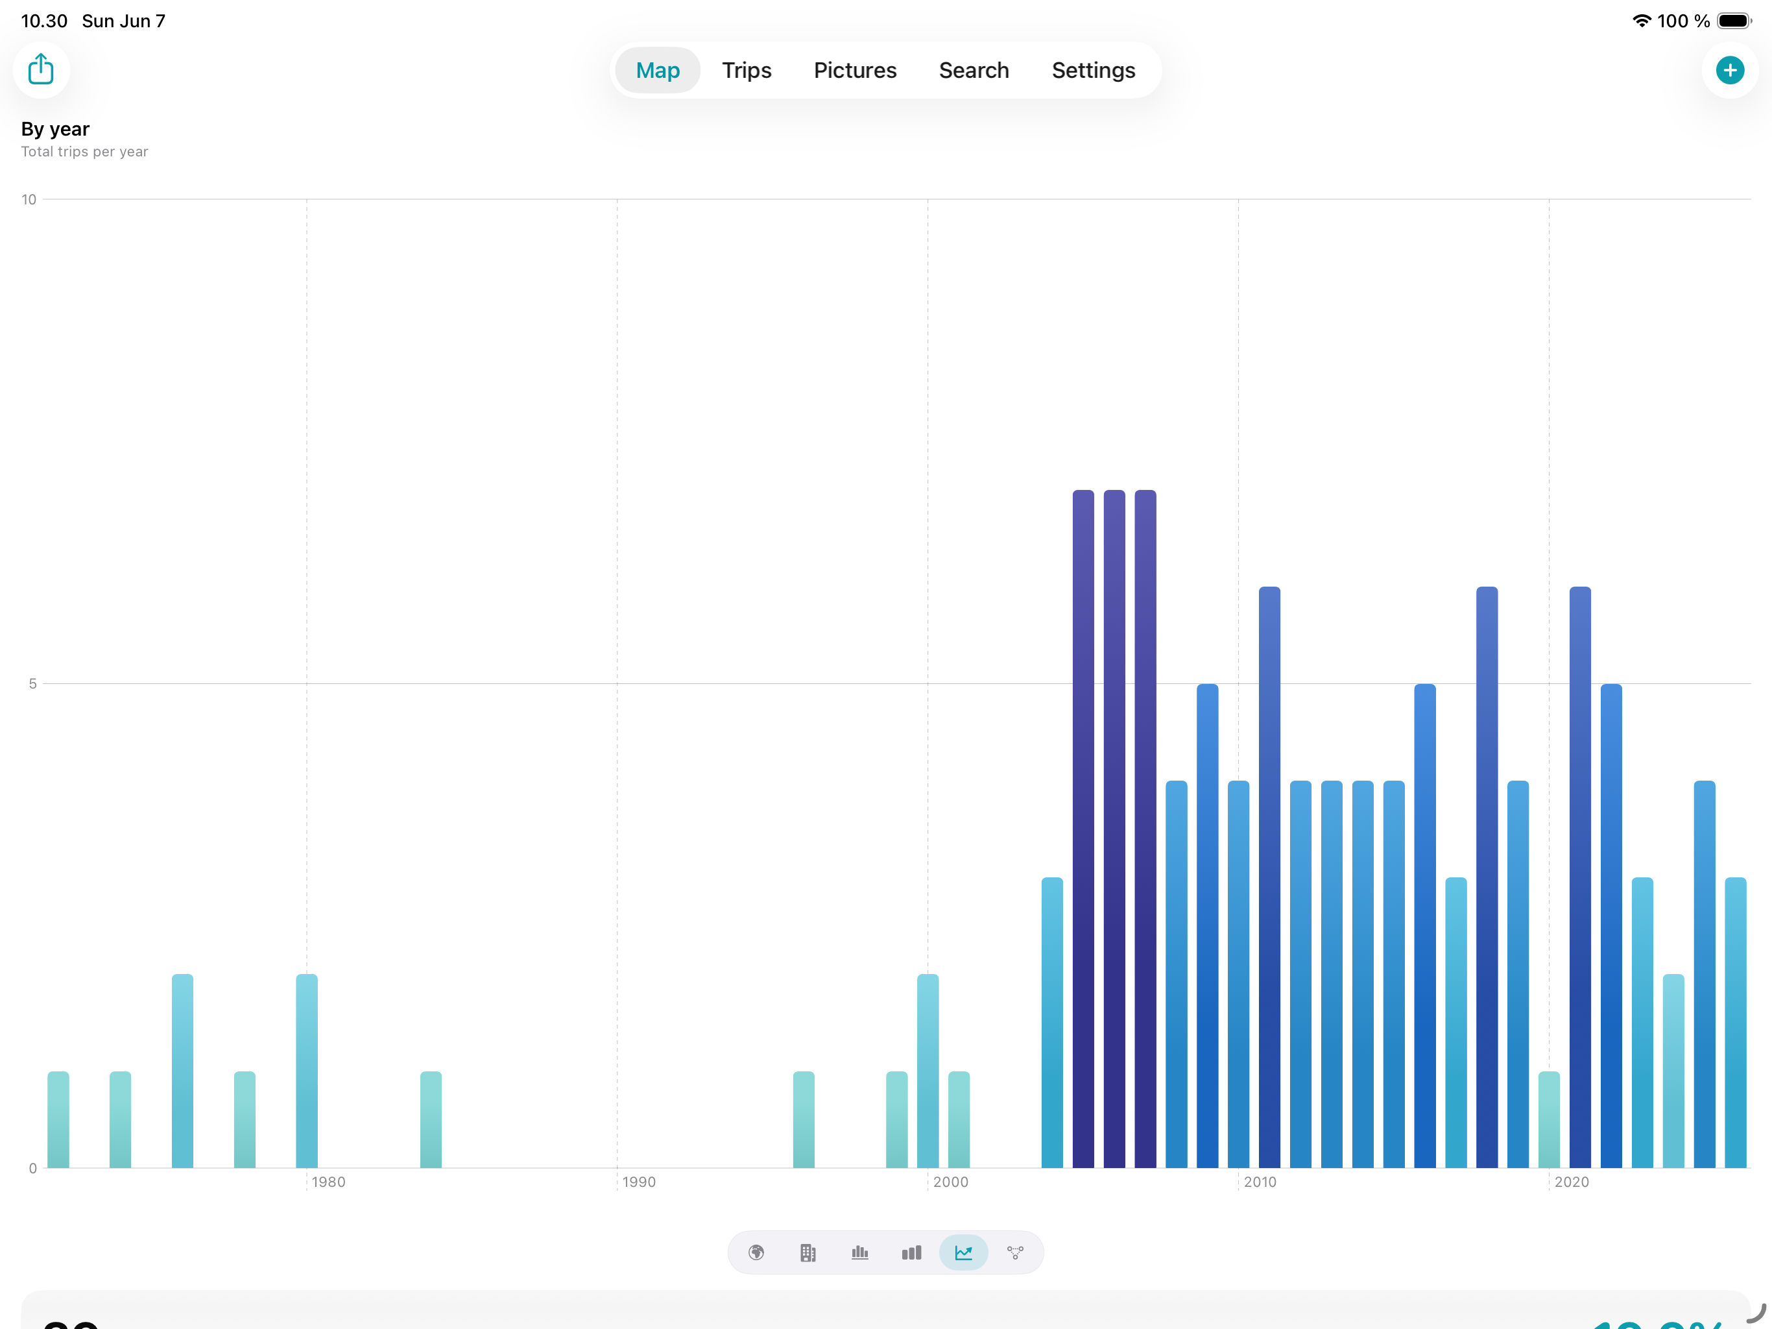Tap the battery indicator in status bar
Screen dimensions: 1772x1329
pos(1734,21)
